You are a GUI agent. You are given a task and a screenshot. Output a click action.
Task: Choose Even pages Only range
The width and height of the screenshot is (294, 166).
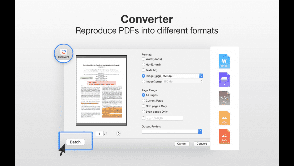click(x=143, y=112)
